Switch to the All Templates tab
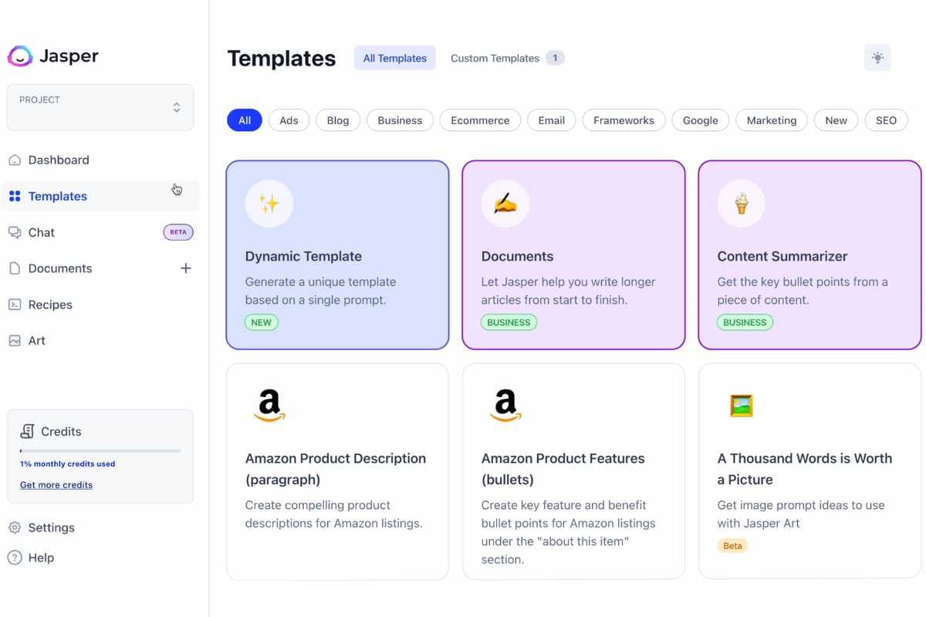 [x=395, y=58]
